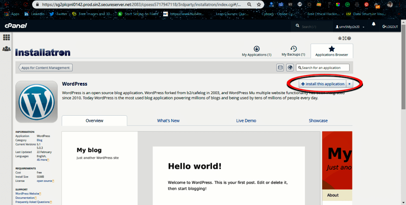Click the blue camera screenshot extension icon
The width and height of the screenshot is (406, 205).
(x=281, y=4)
